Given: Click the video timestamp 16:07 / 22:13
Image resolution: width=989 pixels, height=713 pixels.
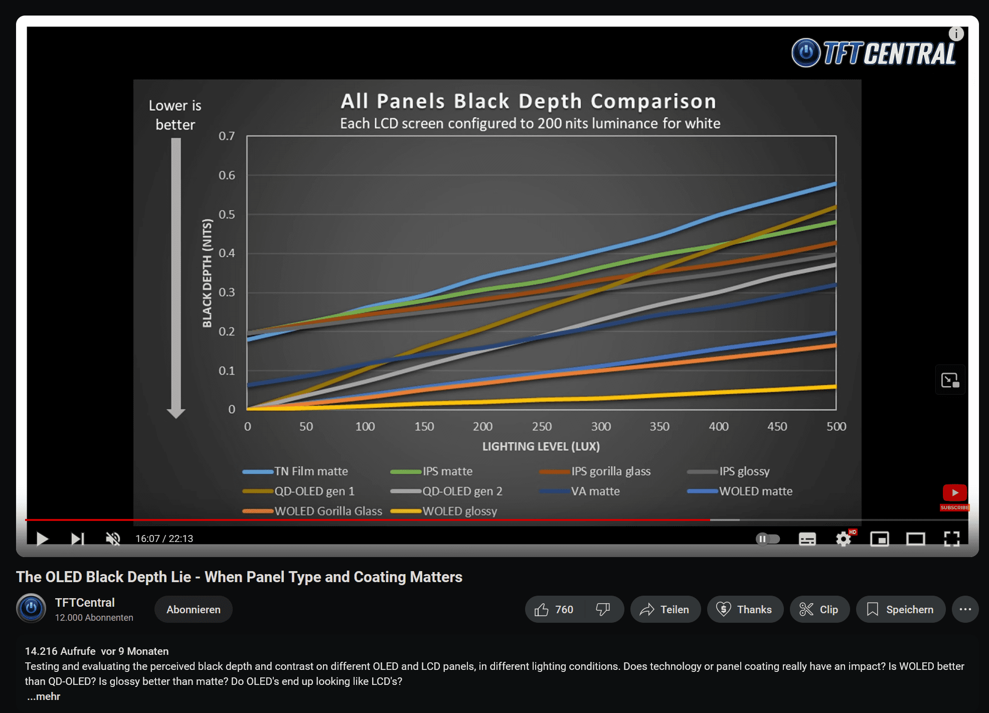Looking at the screenshot, I should point(164,539).
